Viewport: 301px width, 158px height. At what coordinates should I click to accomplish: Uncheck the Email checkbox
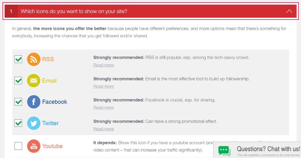pos(18,80)
